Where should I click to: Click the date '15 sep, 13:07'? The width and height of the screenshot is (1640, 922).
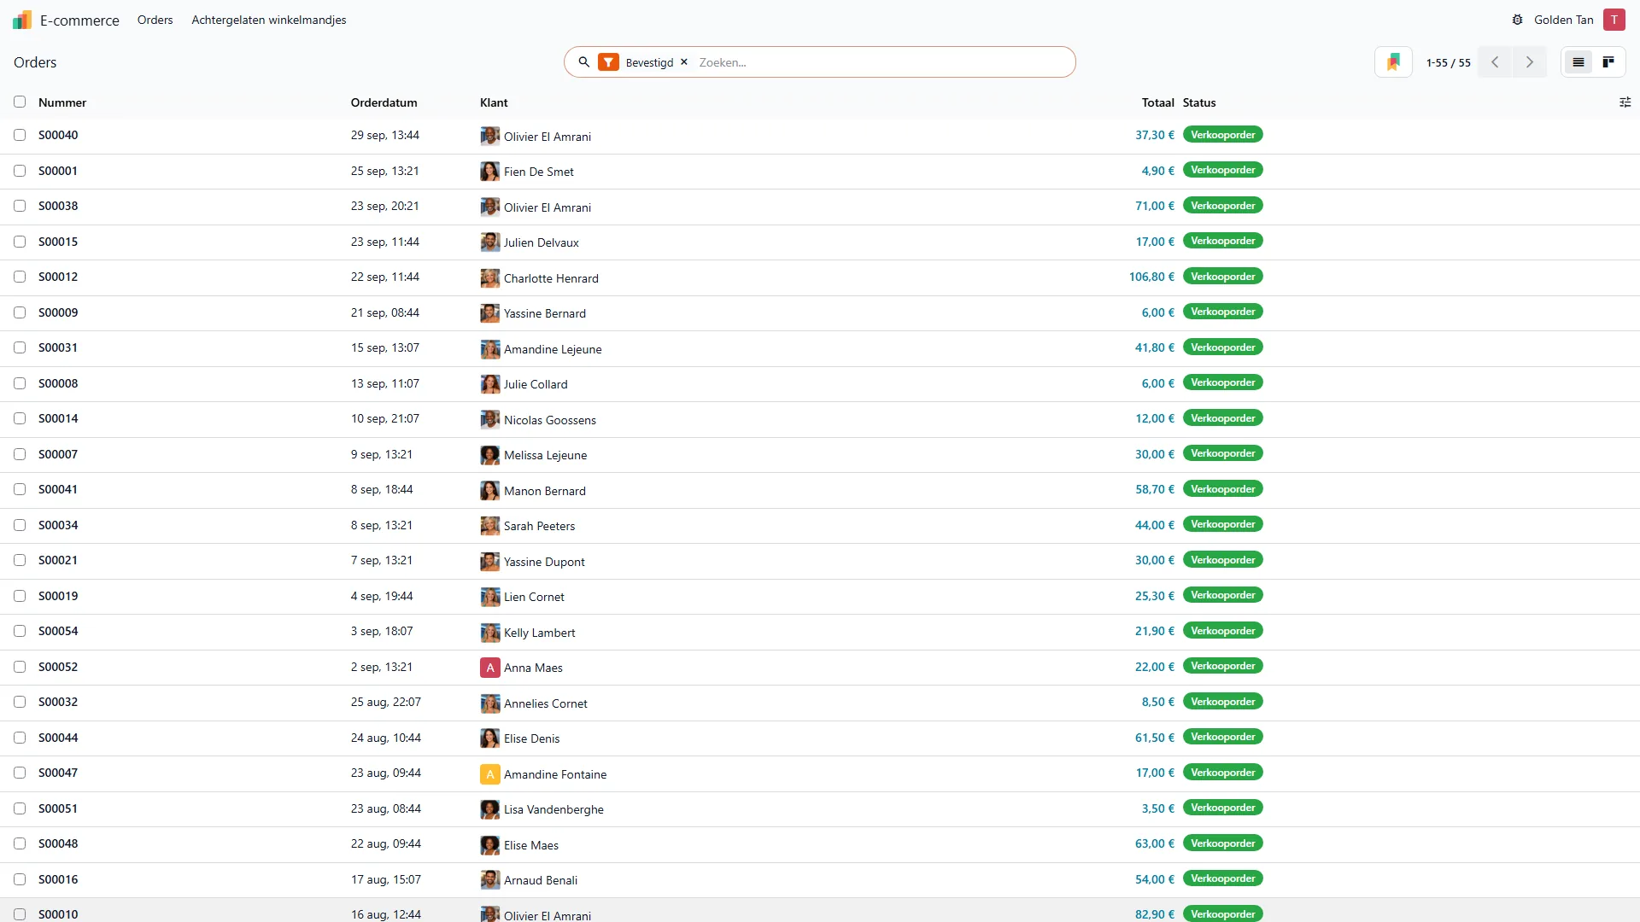click(384, 347)
